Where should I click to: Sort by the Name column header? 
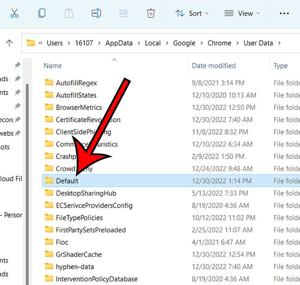[53, 66]
